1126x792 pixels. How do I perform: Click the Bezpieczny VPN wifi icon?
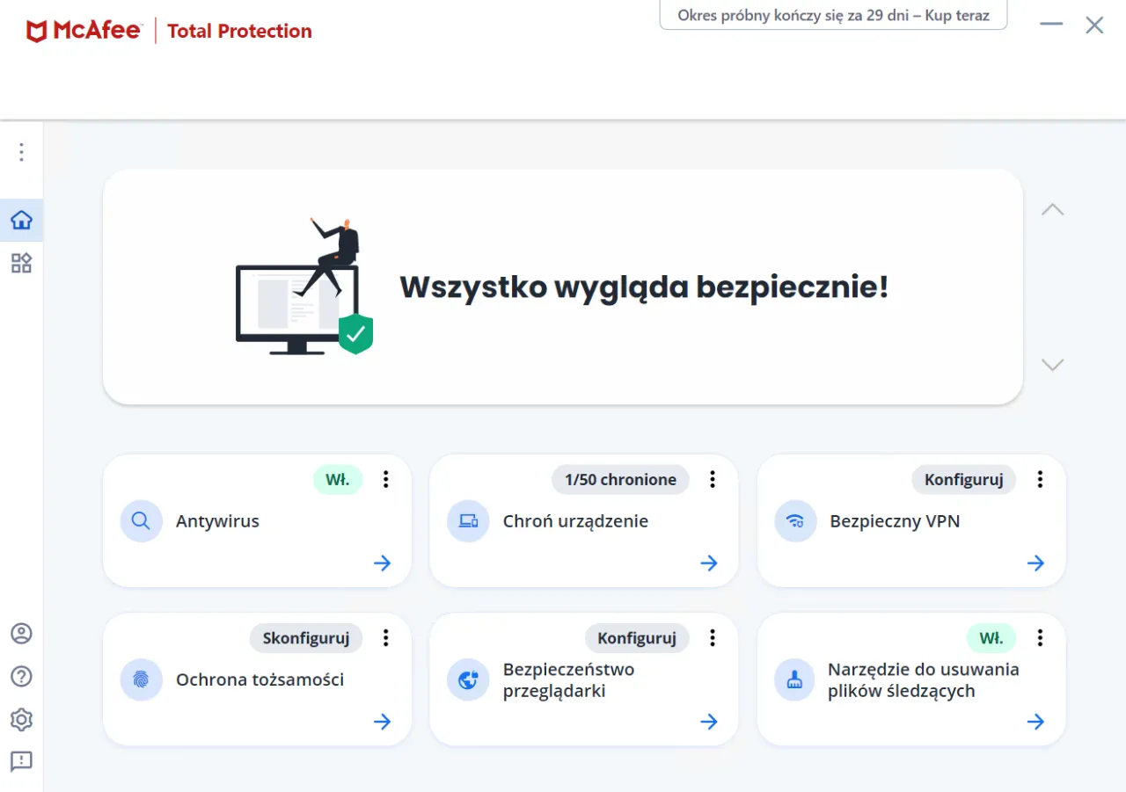[795, 521]
